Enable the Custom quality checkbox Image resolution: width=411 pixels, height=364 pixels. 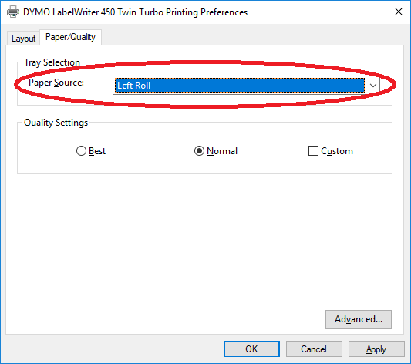click(313, 151)
